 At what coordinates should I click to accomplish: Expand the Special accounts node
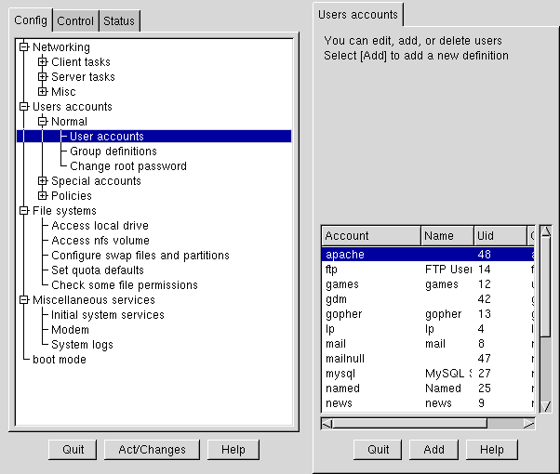click(43, 181)
